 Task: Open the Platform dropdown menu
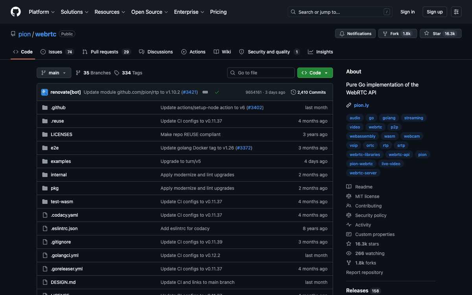(x=42, y=12)
